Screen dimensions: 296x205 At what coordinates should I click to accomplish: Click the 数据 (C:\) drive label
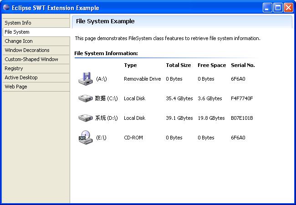tap(106, 98)
